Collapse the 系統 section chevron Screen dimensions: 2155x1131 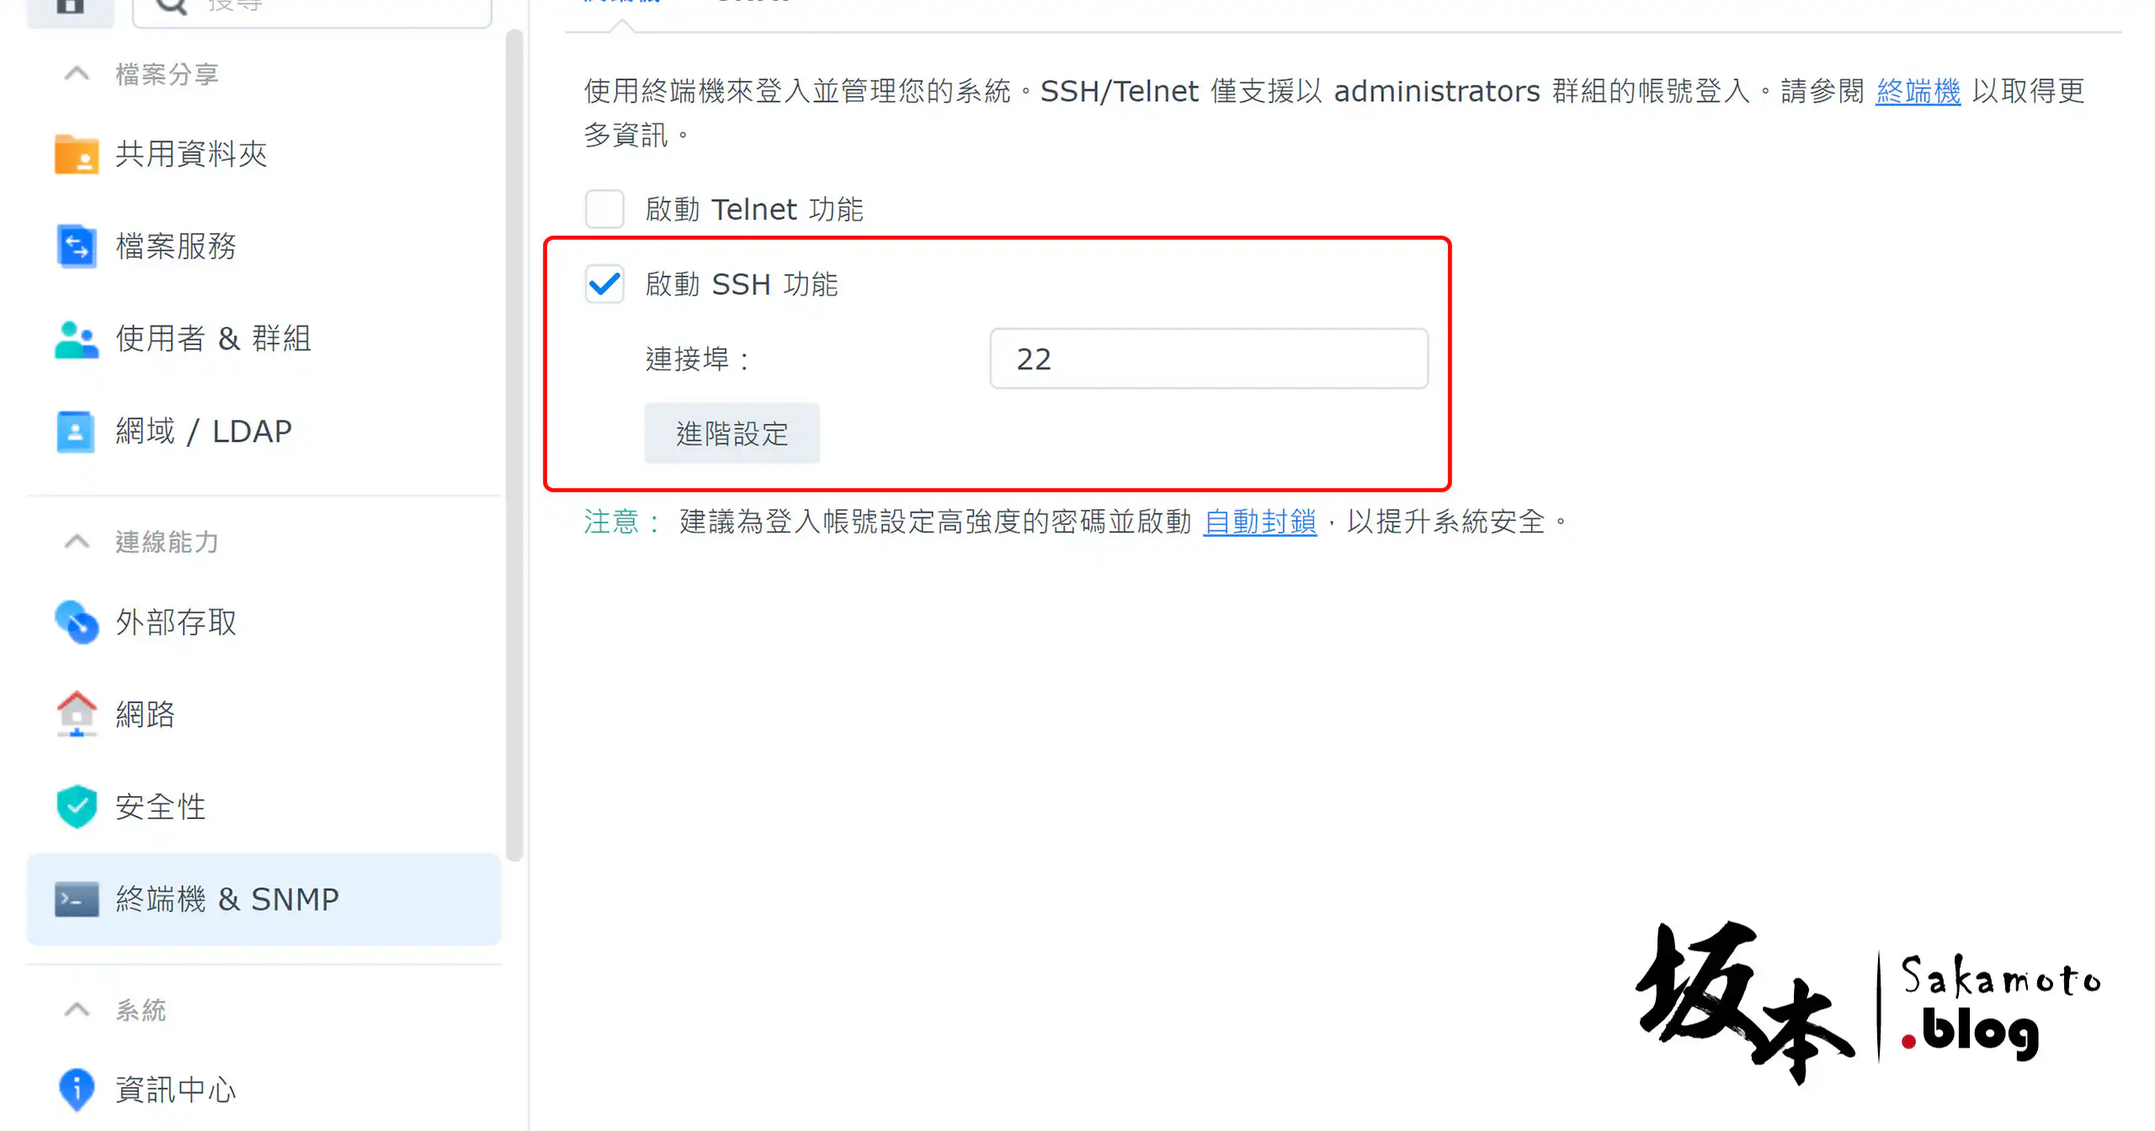pos(77,1010)
